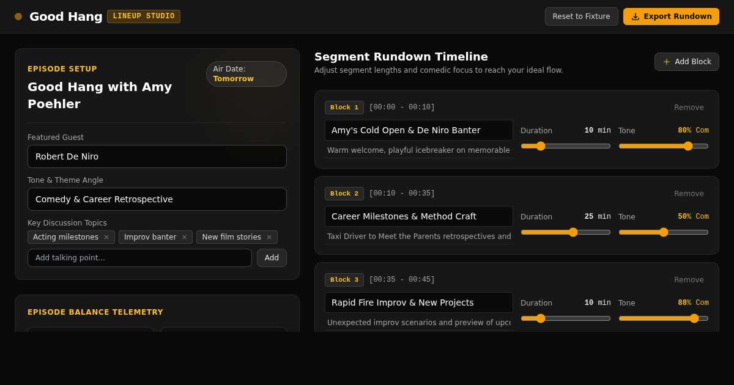The height and width of the screenshot is (385, 734).
Task: Click the LINEUP STUDIO badge
Action: coord(144,16)
